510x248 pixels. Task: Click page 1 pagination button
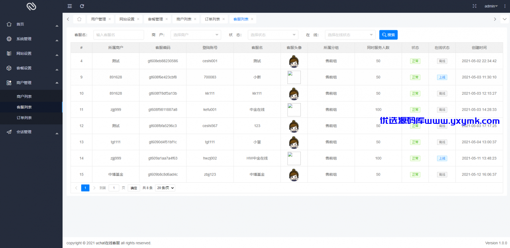85,188
